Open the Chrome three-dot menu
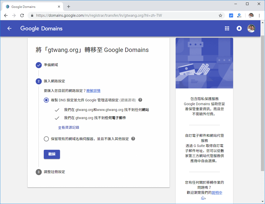The width and height of the screenshot is (265, 204). [x=259, y=15]
